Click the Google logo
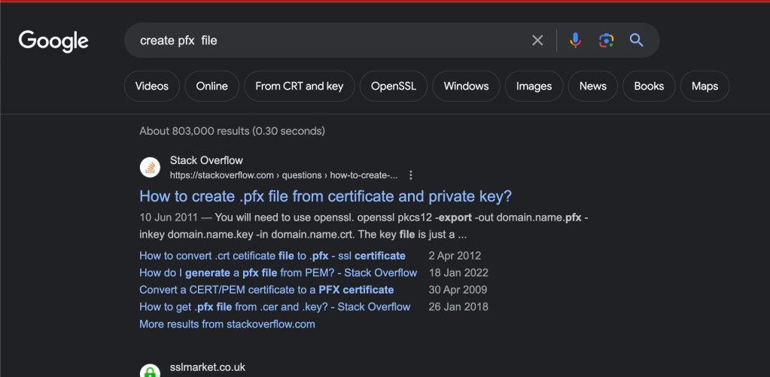 pyautogui.click(x=53, y=41)
